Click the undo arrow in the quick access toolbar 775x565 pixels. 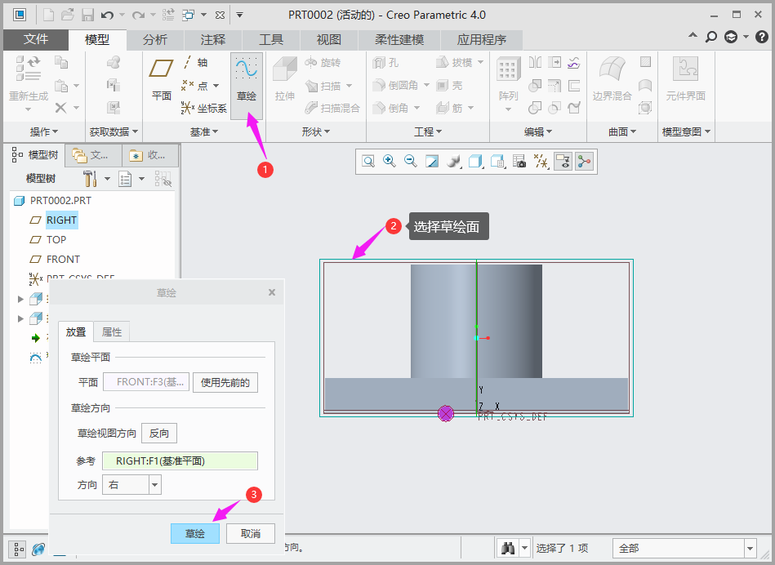coord(107,15)
